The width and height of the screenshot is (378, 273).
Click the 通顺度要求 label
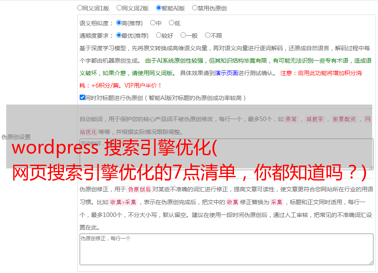96,36
